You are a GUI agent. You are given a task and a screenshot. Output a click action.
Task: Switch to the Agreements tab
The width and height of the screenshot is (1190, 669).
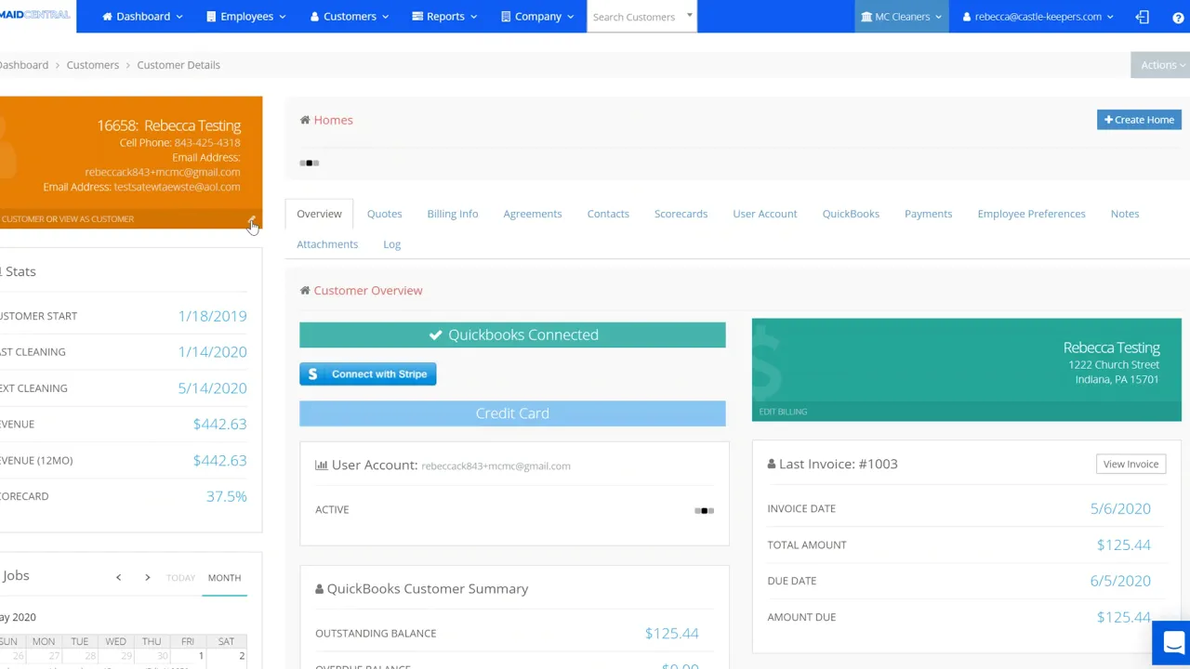pyautogui.click(x=533, y=214)
